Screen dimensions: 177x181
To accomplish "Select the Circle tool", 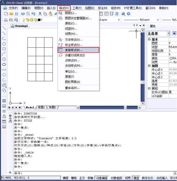I will (x=4, y=59).
